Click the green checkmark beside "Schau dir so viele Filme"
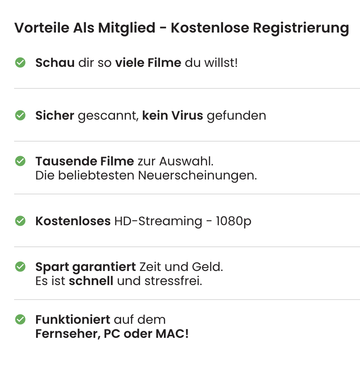Image resolution: width=360 pixels, height=366 pixels. pyautogui.click(x=20, y=62)
